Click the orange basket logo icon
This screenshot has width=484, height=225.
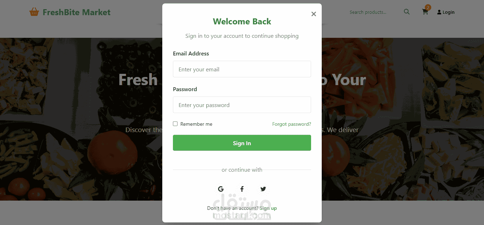pos(34,12)
